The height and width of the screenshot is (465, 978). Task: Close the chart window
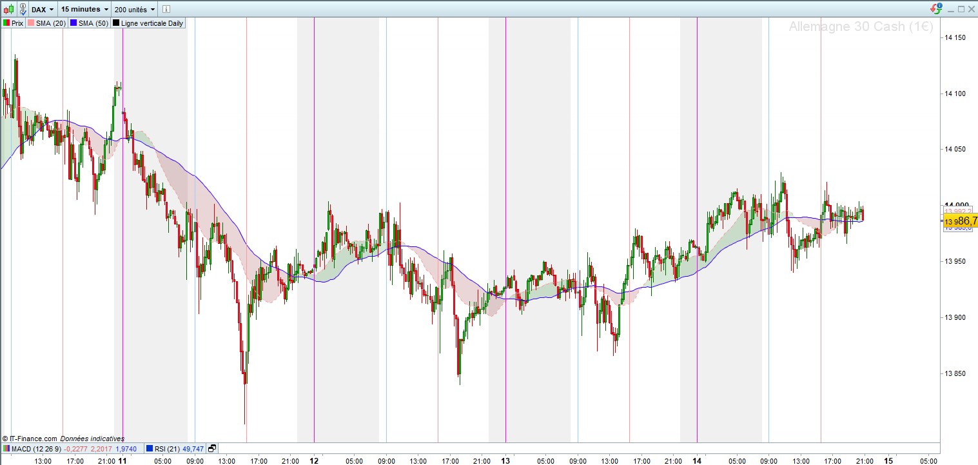pos(972,9)
